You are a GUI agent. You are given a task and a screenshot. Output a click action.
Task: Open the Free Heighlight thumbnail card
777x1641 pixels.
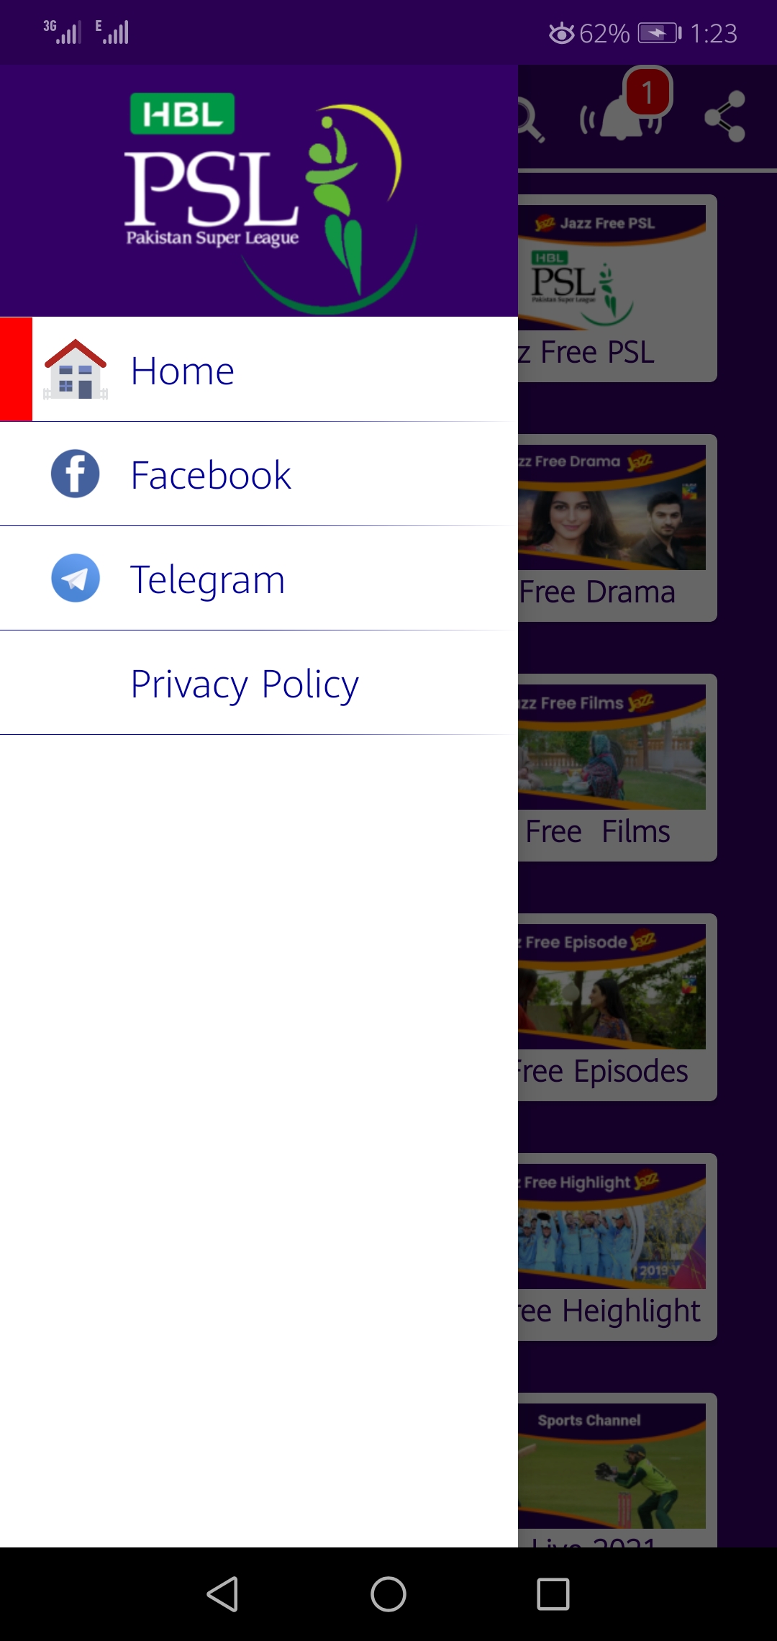pos(617,1247)
